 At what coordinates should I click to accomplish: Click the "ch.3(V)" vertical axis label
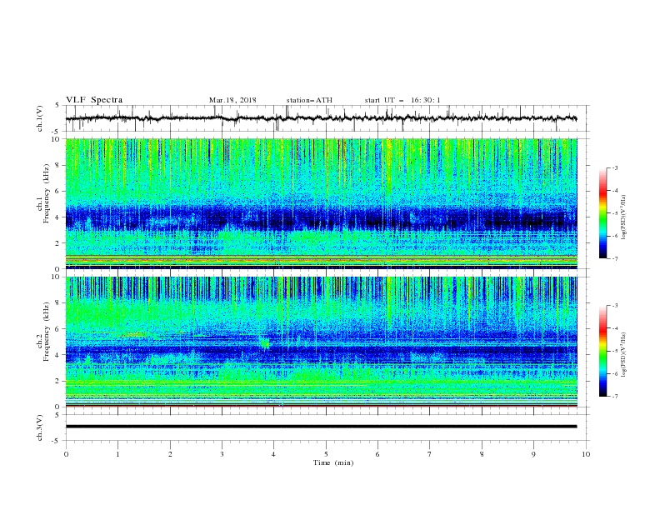40,427
